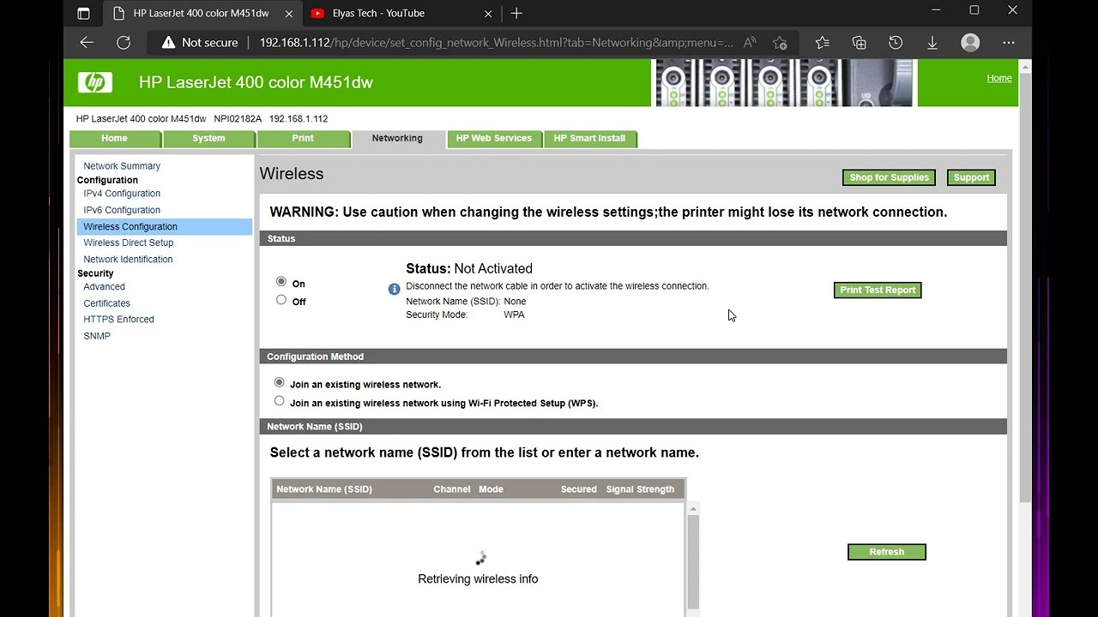Click the Not secure warning icon

[168, 42]
